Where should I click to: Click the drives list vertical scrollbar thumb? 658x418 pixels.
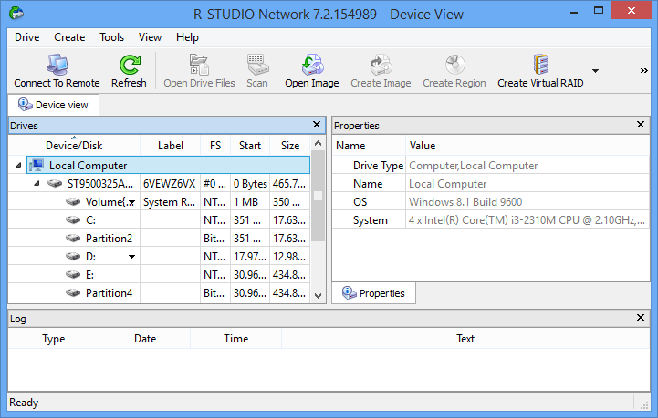tap(319, 196)
